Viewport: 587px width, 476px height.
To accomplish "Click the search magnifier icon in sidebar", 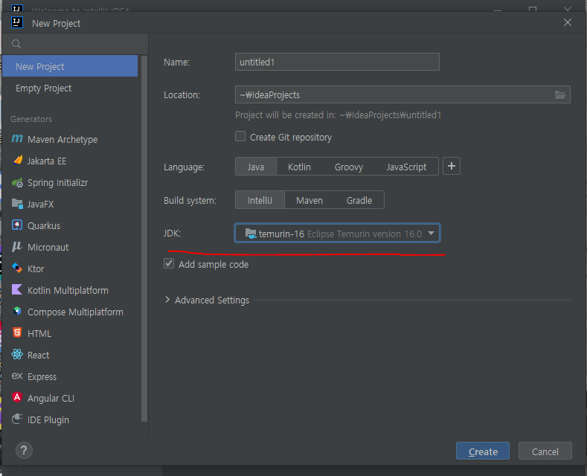I will 16,44.
